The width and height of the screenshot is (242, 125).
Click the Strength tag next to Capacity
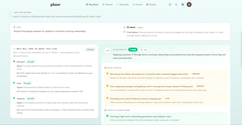tap(31, 98)
